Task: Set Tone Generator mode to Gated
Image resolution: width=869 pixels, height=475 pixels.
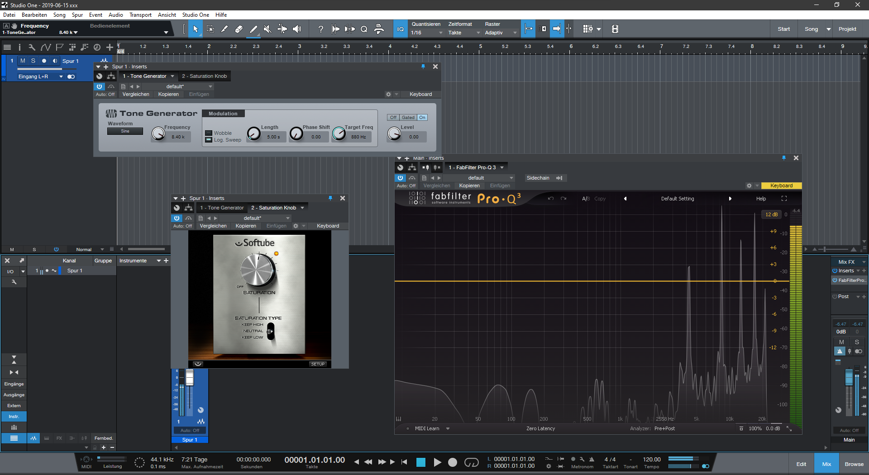Action: coord(408,117)
